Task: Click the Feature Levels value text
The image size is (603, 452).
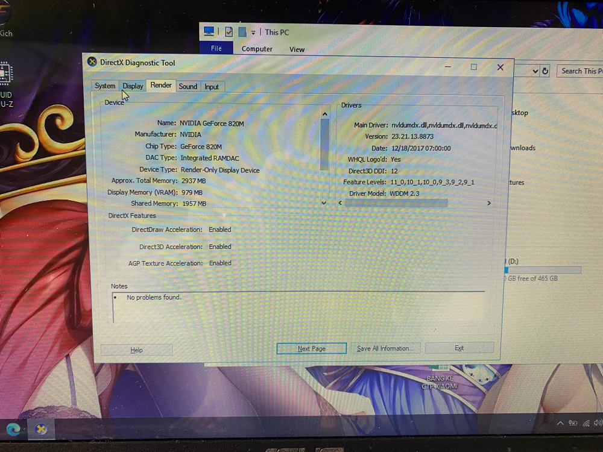Action: 432,182
